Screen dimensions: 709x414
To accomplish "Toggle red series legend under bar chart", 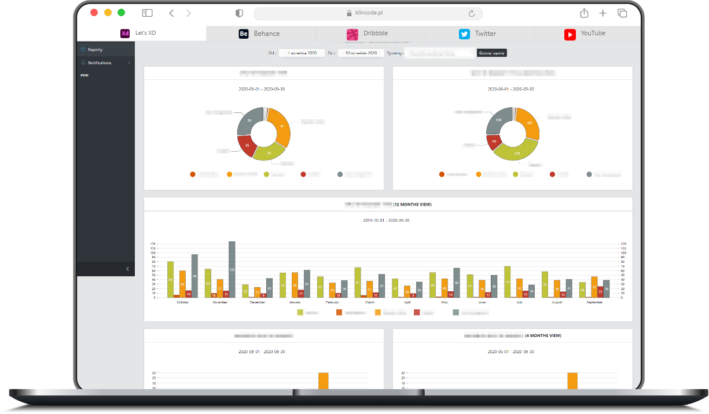I will pos(417,312).
